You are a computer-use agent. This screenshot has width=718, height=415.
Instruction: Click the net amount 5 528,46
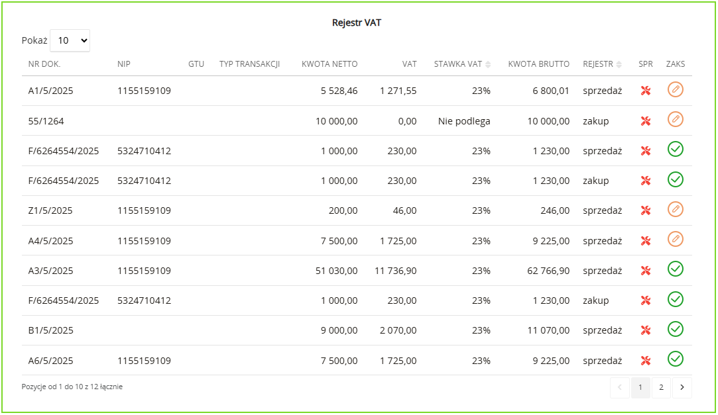click(339, 91)
